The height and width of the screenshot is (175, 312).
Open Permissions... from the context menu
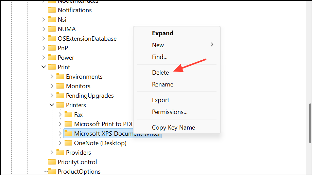[170, 112]
